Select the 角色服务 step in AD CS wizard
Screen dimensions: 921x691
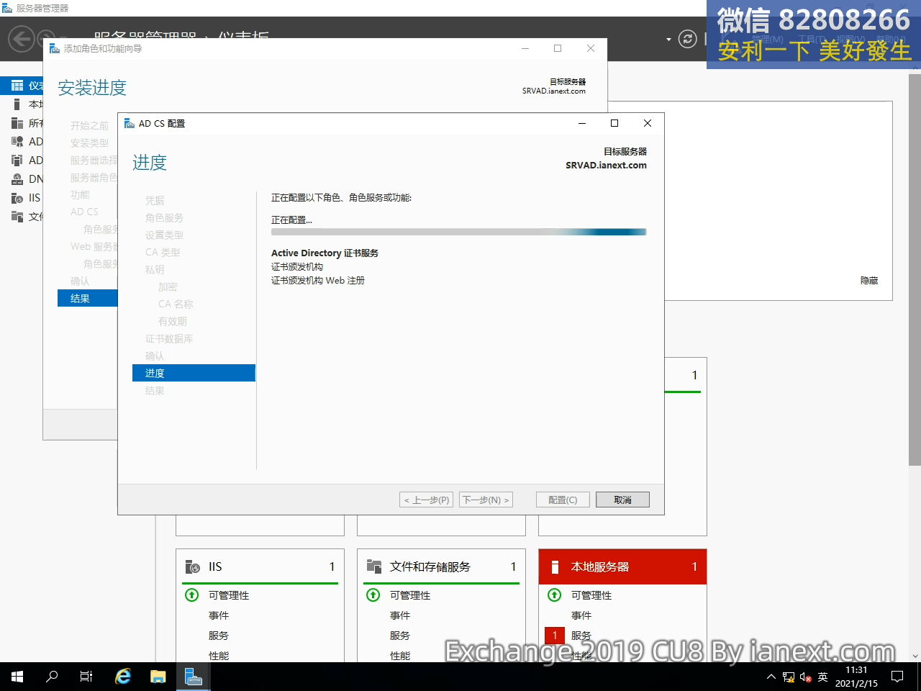pyautogui.click(x=164, y=217)
